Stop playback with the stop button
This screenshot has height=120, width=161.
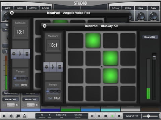click(106, 116)
